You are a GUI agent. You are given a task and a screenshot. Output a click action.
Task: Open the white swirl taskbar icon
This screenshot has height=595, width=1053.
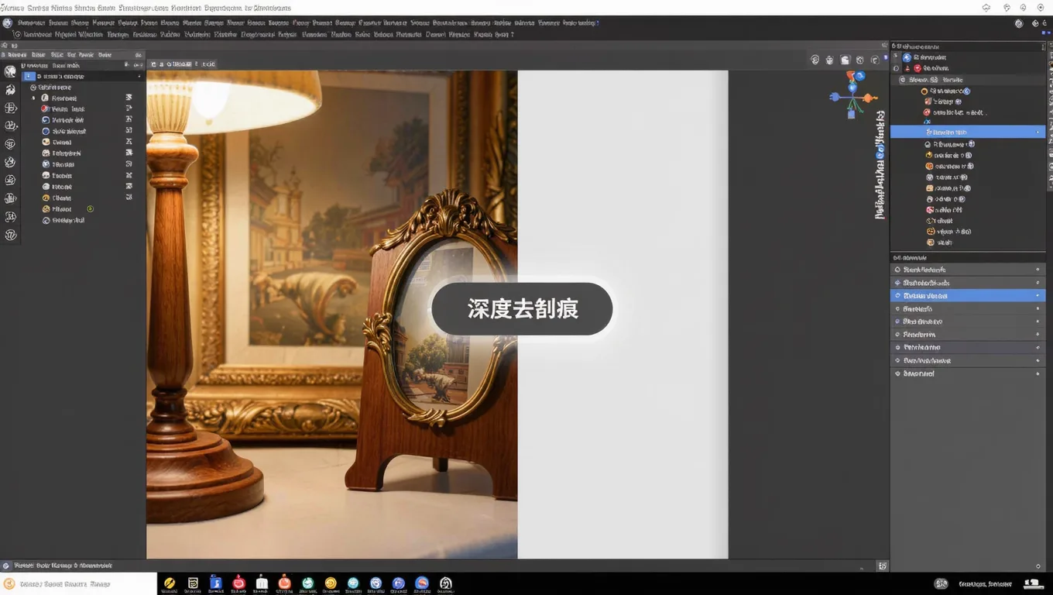point(445,583)
